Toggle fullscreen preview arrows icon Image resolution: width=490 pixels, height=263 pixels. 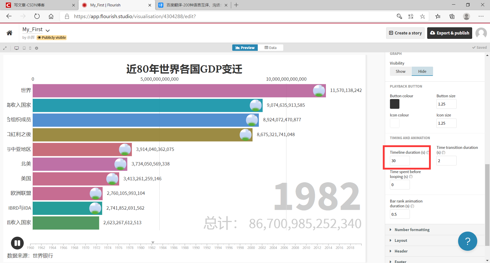[x=5, y=48]
